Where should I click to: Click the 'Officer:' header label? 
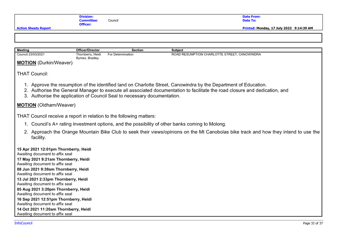click(x=85, y=24)
